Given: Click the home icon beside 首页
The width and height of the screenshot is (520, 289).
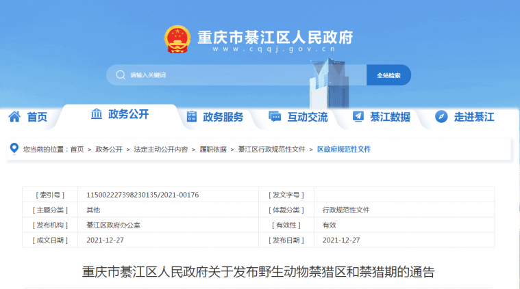Looking at the screenshot, I should 14,117.
